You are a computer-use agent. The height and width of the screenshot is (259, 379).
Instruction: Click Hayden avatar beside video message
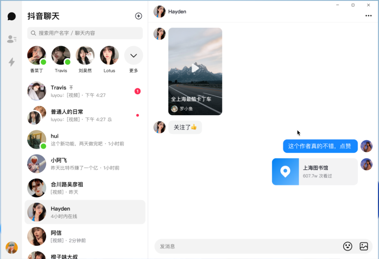(x=159, y=34)
